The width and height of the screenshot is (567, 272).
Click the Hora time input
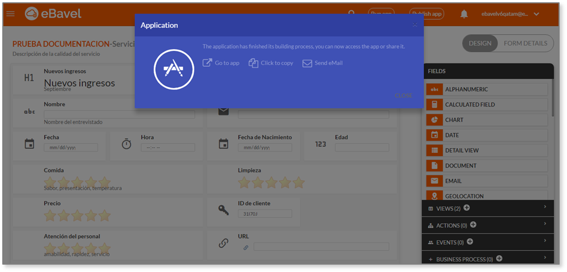tap(168, 147)
